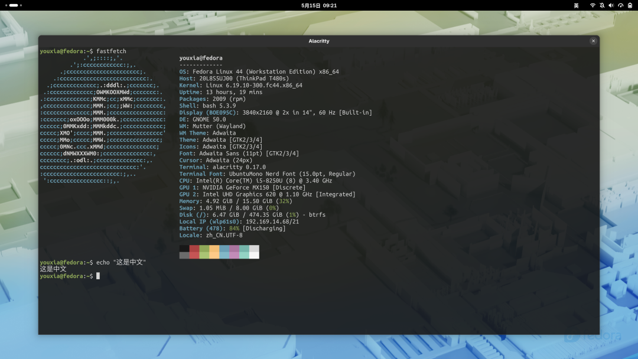Click the battery status icon

click(x=630, y=5)
